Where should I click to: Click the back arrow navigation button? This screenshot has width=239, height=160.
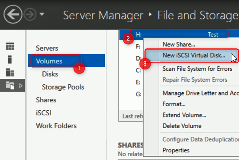pos(13,14)
